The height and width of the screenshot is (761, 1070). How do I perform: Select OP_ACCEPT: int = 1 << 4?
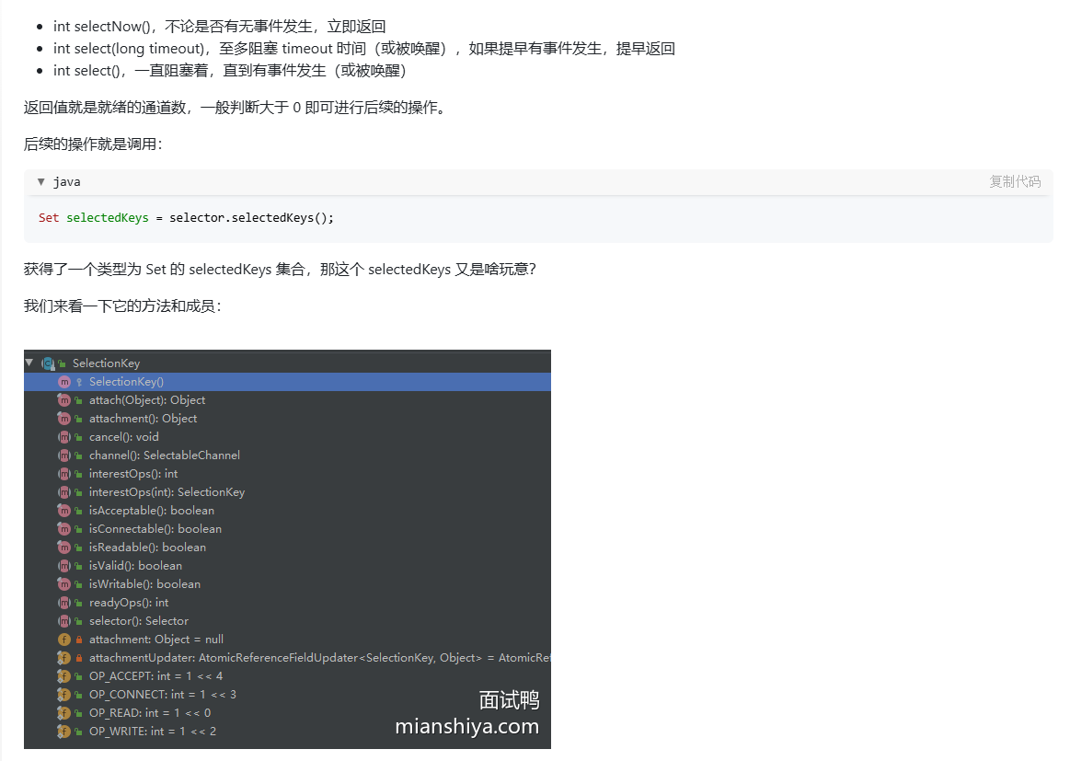[155, 676]
